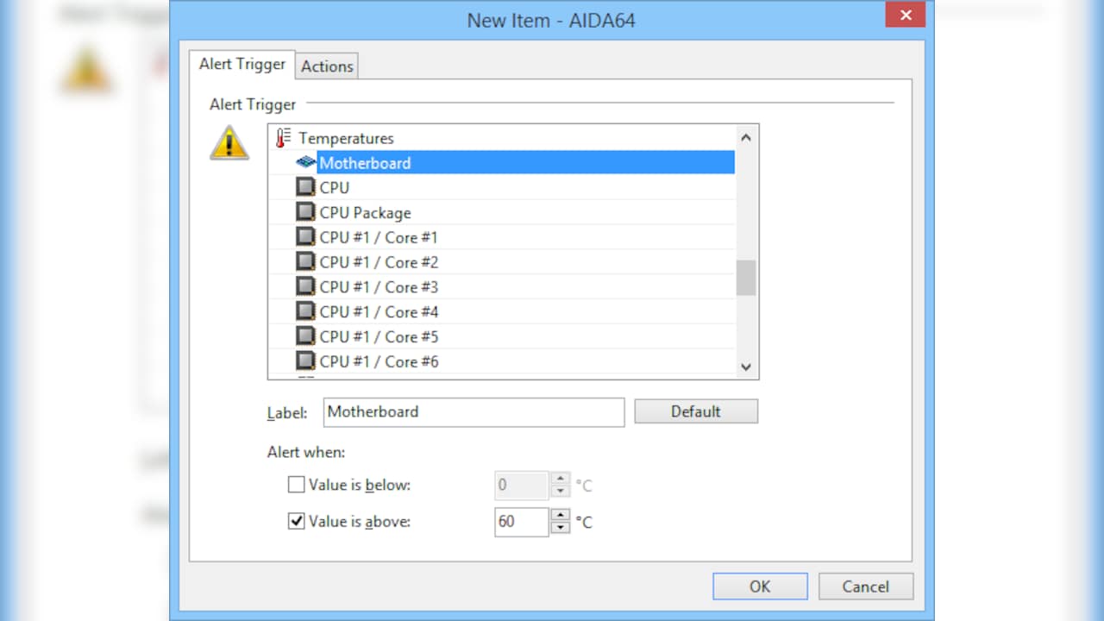Click the Default label button
The width and height of the screenshot is (1104, 621).
point(696,411)
